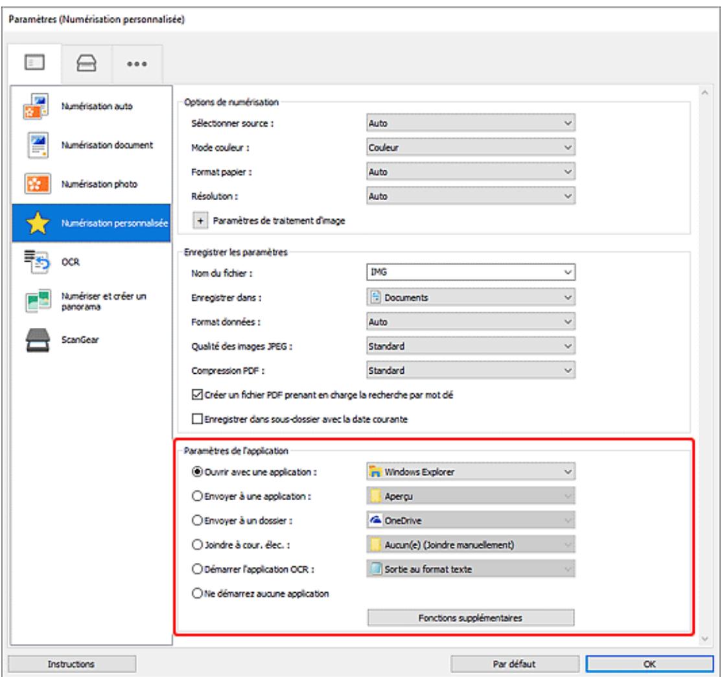The image size is (722, 677).
Task: Open the Format données dropdown
Action: 471,322
